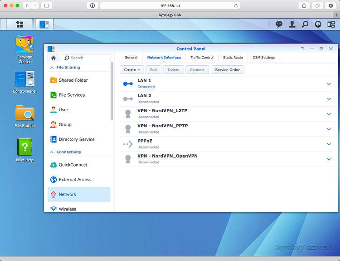The image size is (340, 261).
Task: Select Shared Folder in the sidebar
Action: click(x=73, y=80)
